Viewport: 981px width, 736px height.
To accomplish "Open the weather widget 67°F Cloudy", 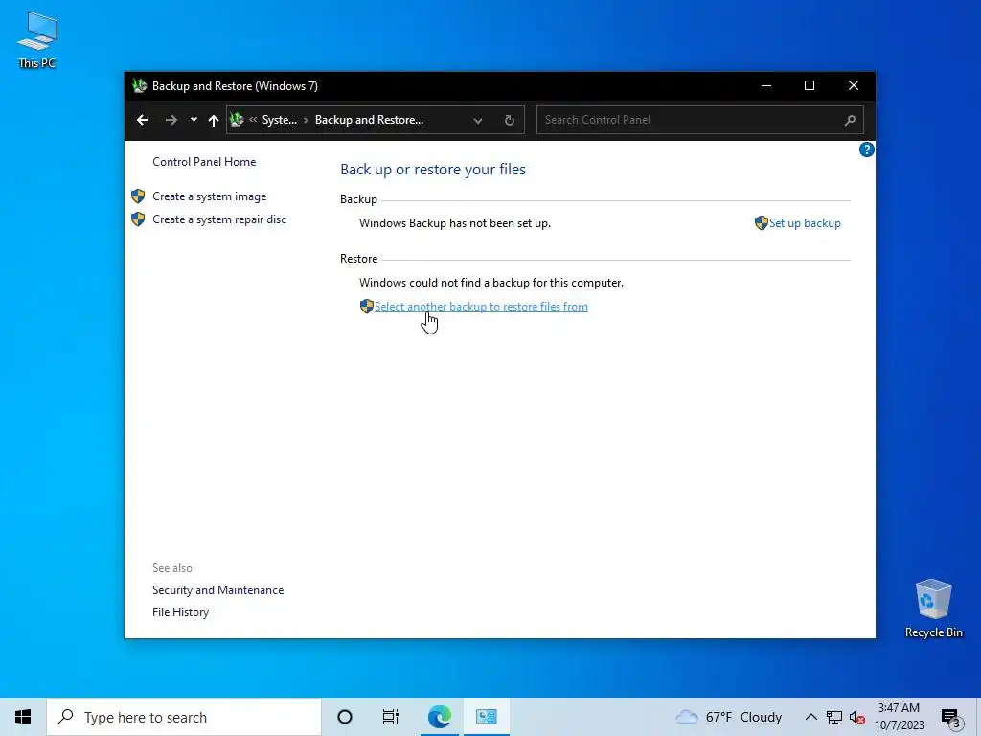I will pos(729,717).
